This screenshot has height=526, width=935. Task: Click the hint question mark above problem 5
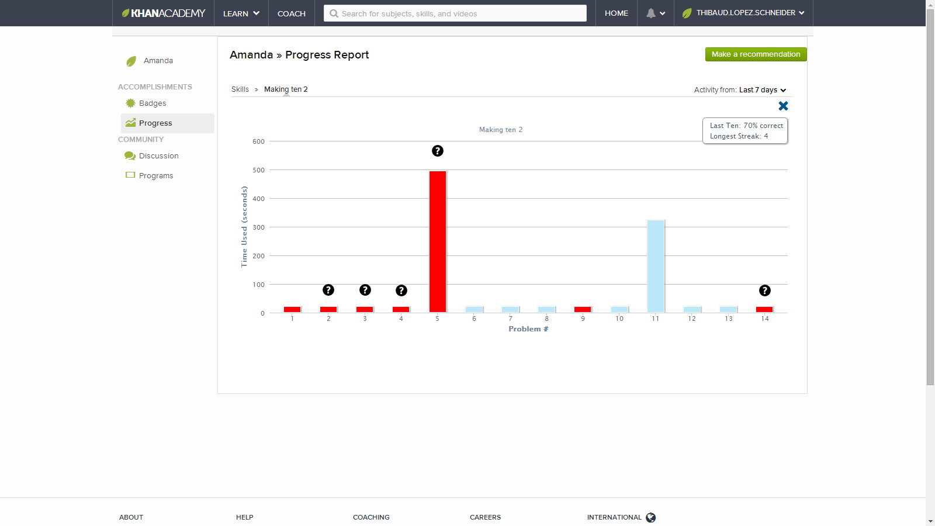tap(437, 151)
